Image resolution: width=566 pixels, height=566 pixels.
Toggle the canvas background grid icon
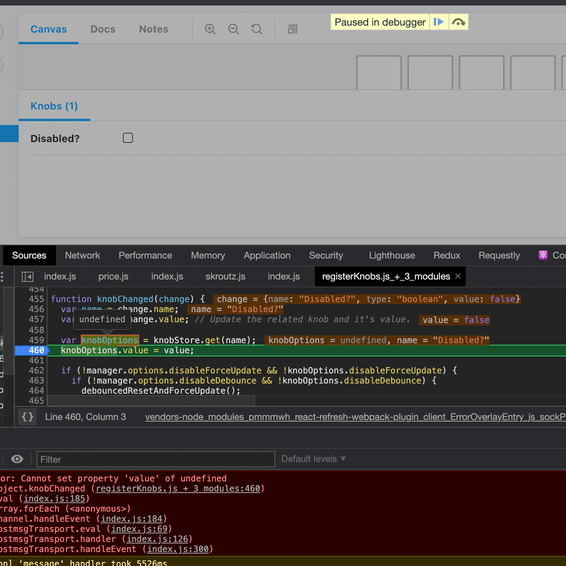click(293, 29)
